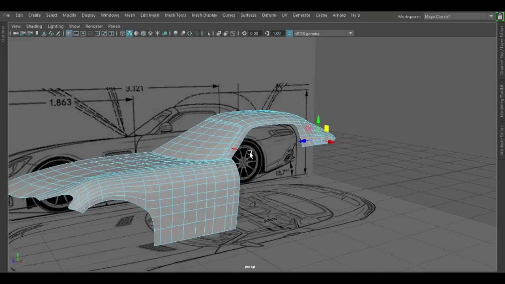This screenshot has width=505, height=284.
Task: Switch to Wireframe display mode
Action: pos(122,34)
